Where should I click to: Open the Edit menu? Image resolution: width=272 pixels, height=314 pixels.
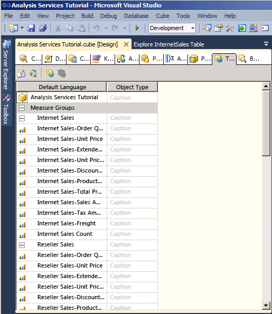[x=25, y=16]
